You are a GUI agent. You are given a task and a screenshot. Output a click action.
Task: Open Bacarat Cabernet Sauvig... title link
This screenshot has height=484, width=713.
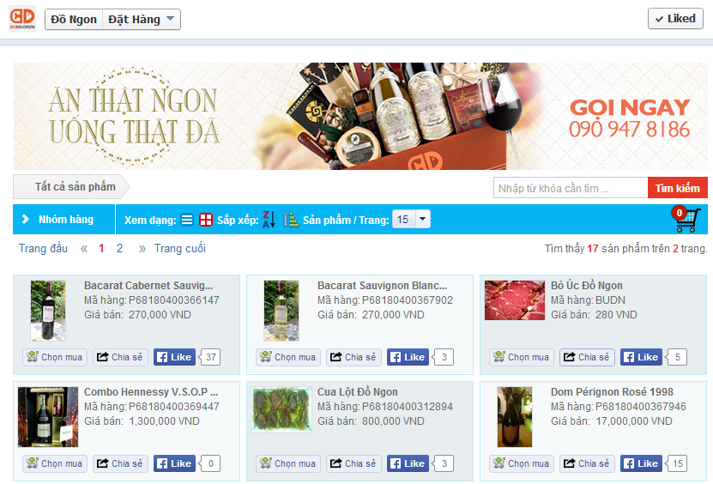[148, 286]
